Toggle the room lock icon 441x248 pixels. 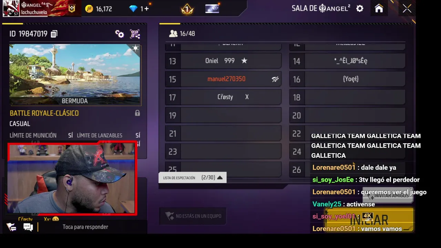point(137,113)
